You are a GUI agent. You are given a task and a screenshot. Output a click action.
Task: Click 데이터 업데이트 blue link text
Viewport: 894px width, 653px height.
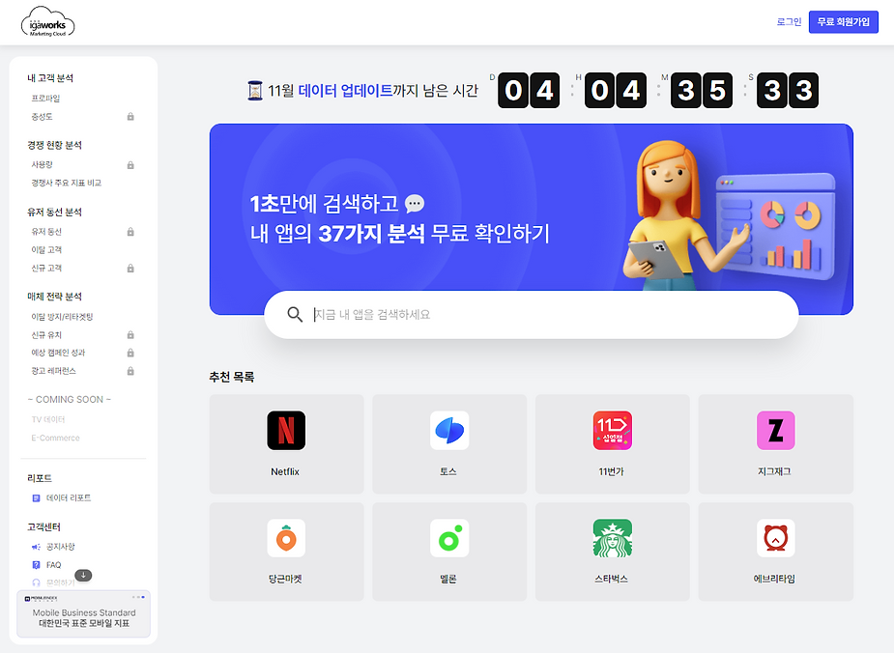click(345, 91)
